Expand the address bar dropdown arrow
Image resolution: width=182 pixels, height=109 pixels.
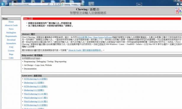51,4
